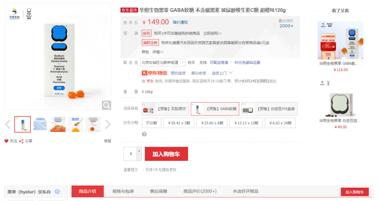Click the magnifier zoom icon on product image
This screenshot has height=201, width=381.
click(x=107, y=105)
